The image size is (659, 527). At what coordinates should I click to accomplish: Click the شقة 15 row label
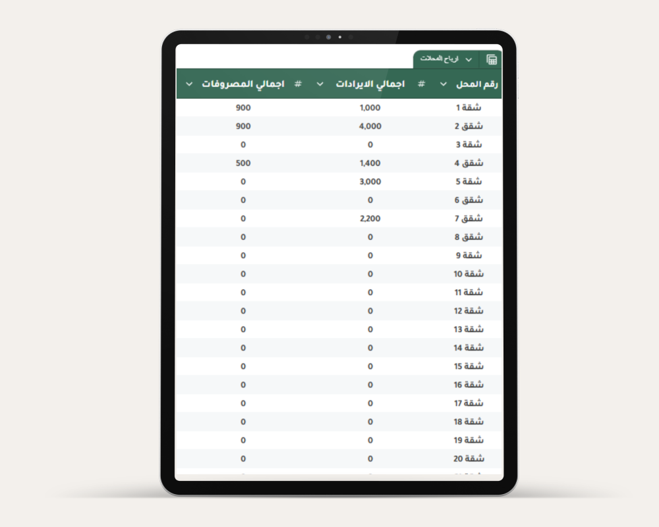click(x=469, y=366)
